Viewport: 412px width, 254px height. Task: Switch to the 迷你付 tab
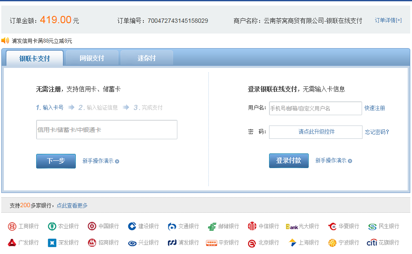pos(146,58)
